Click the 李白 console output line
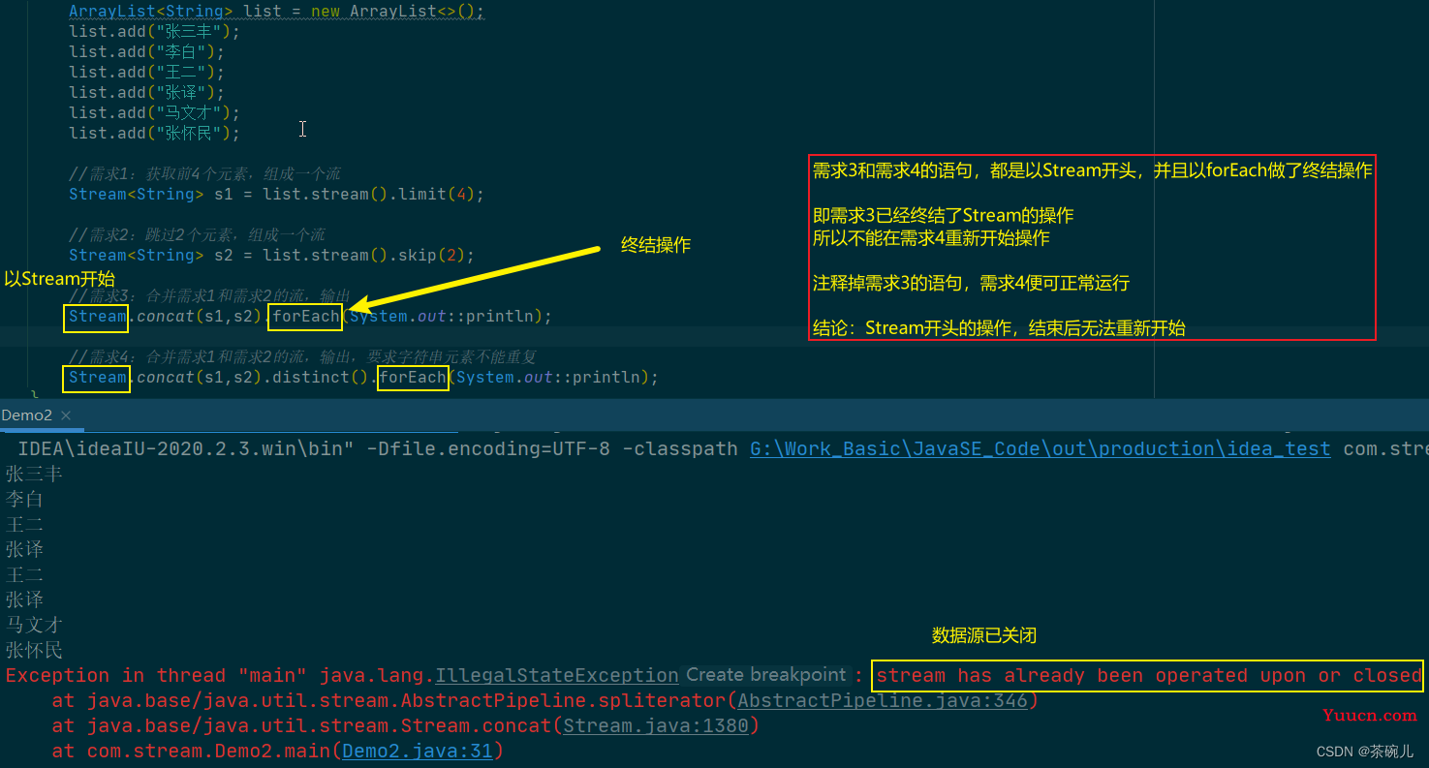 tap(24, 499)
